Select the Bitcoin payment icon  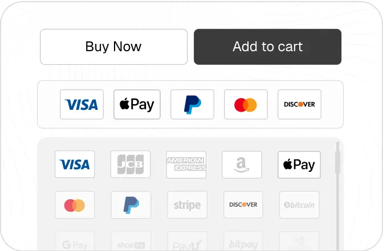pos(299,205)
